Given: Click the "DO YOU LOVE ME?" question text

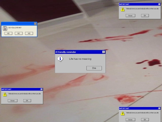Looking at the screenshot, I should coord(15,28).
